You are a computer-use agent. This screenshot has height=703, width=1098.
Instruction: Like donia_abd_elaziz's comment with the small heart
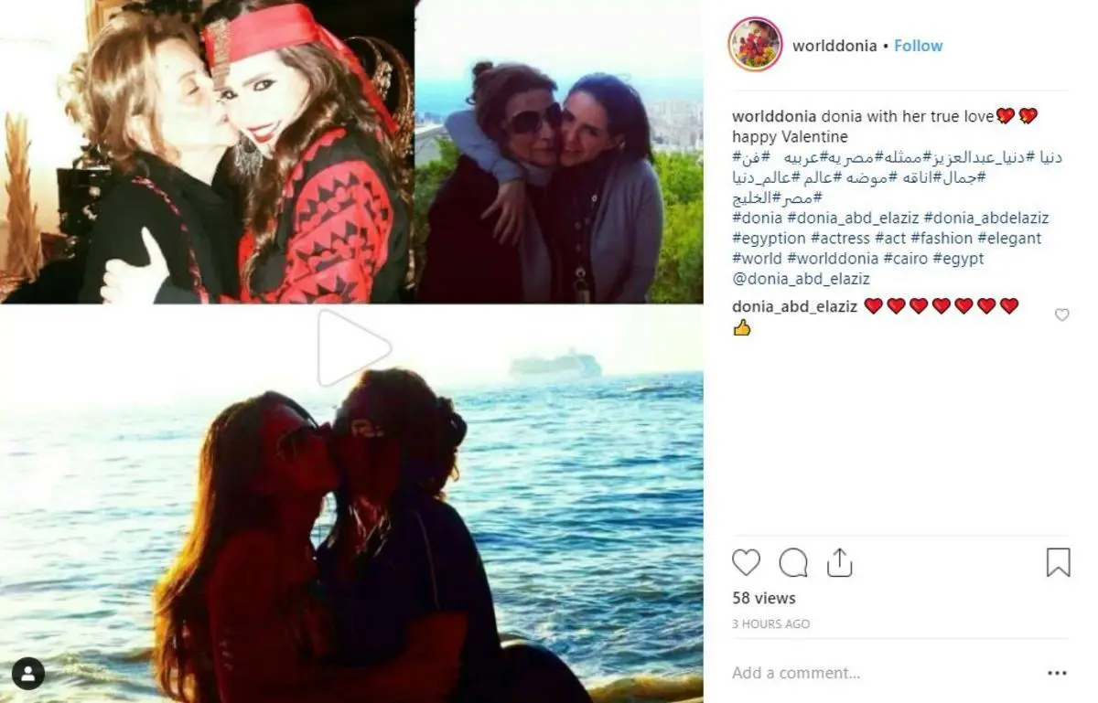[x=1061, y=315]
